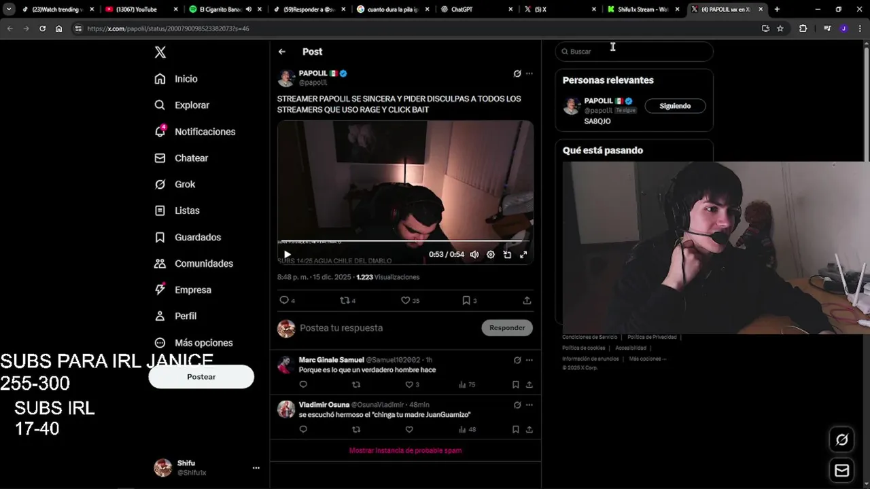The height and width of the screenshot is (489, 870).
Task: Open Explorar in the sidebar
Action: (x=181, y=105)
